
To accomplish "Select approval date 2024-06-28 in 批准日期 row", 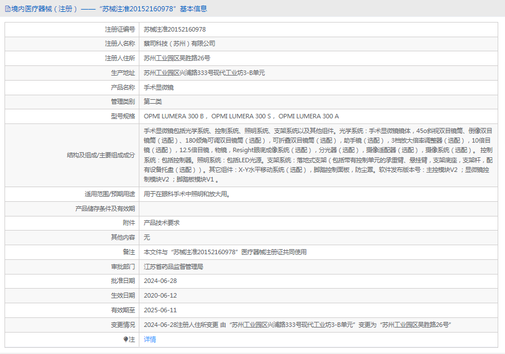I will coord(160,281).
